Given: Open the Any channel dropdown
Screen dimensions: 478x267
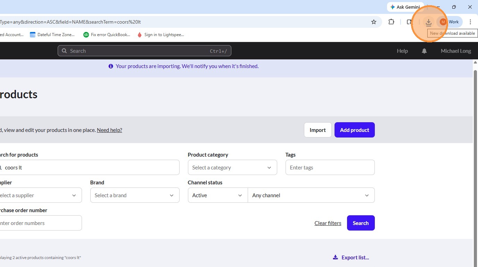Looking at the screenshot, I should pyautogui.click(x=311, y=195).
